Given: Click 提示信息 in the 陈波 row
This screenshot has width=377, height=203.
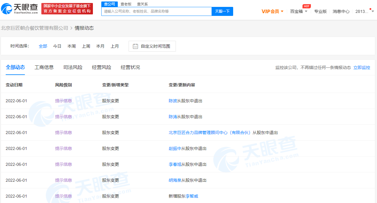Looking at the screenshot, I should [64, 101].
